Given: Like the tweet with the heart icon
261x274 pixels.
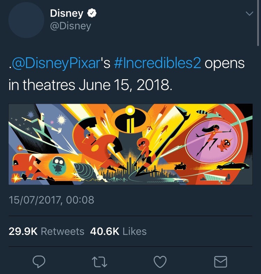Looking at the screenshot, I should [x=160, y=261].
